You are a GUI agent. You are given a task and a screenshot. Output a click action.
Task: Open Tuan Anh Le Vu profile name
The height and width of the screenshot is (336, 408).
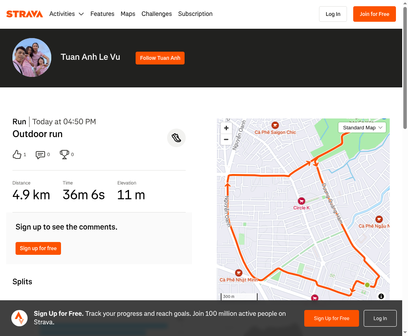click(x=90, y=57)
